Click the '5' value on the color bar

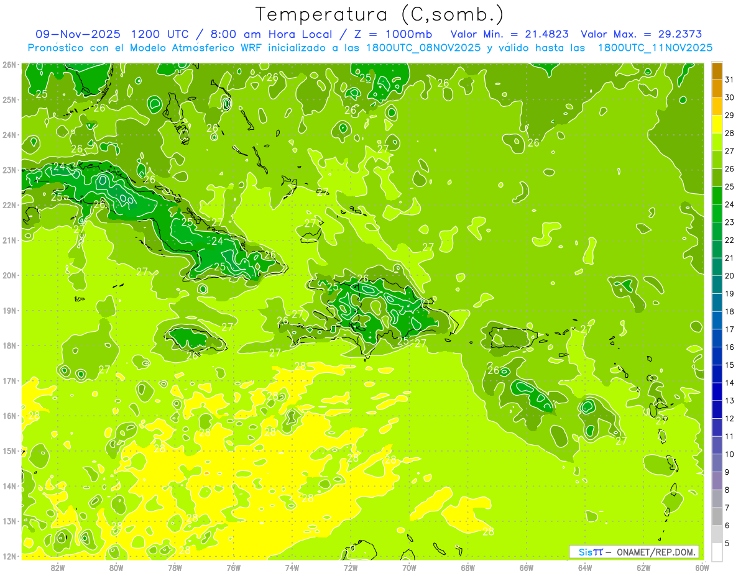(x=728, y=544)
